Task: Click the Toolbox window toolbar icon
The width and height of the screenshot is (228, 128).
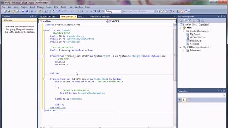Action: pos(174,11)
